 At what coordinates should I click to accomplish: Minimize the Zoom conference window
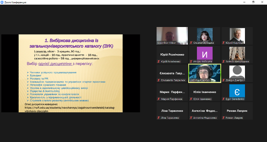pos(245,2)
